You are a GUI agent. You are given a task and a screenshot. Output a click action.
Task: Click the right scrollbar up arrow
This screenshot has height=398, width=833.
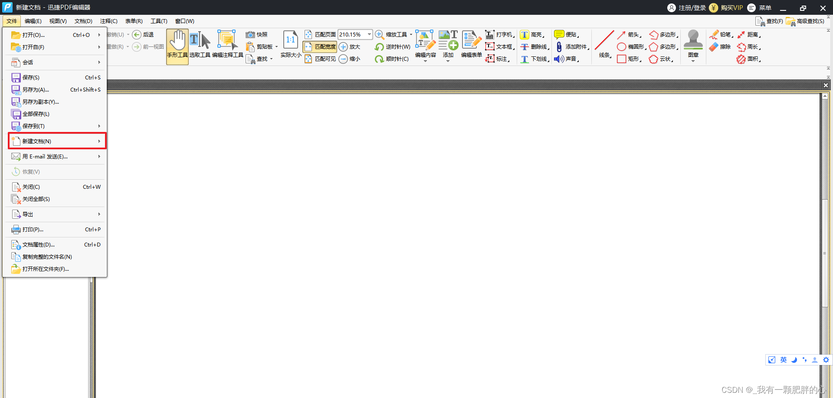(826, 95)
